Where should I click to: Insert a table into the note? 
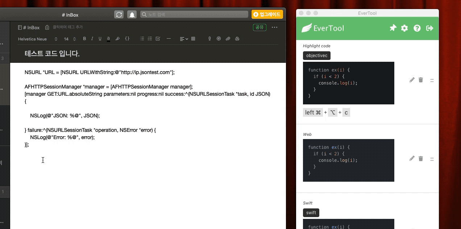[193, 39]
